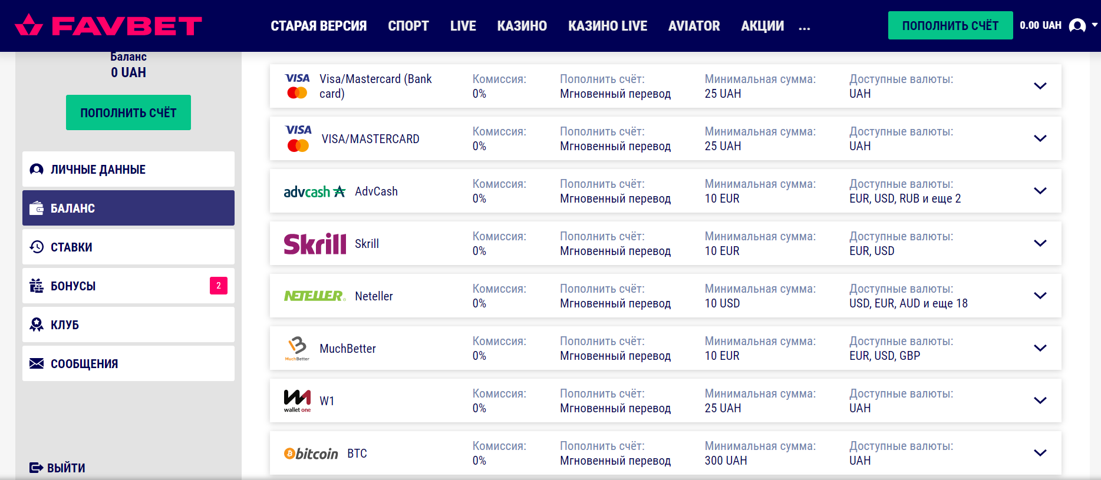Expand the Visa/Mastercard (Bank card) payment row
Screen dimensions: 1101x480
[x=1040, y=86]
